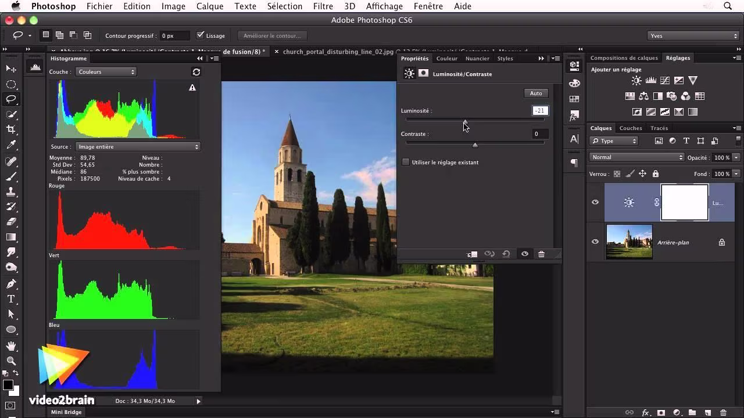This screenshot has height=418, width=744.
Task: Select the Crop tool
Action: pyautogui.click(x=11, y=129)
